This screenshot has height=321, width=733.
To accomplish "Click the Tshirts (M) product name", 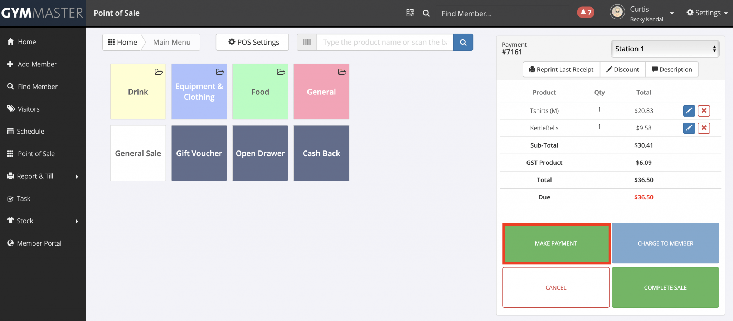I will pos(544,111).
